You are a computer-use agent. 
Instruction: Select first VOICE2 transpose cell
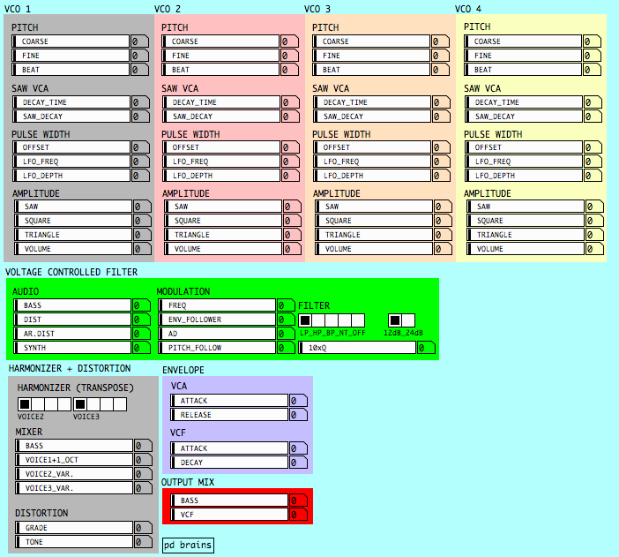tap(25, 404)
